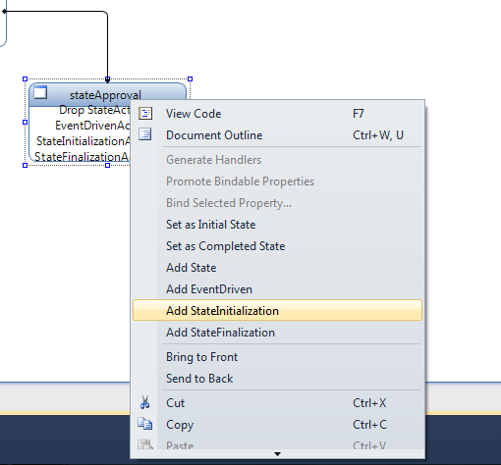Click the Cut scissors icon

tap(144, 402)
